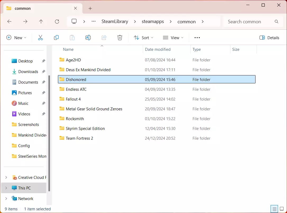Expand the Creative Cloud Files node
Image resolution: width=287 pixels, height=213 pixels.
click(x=6, y=177)
